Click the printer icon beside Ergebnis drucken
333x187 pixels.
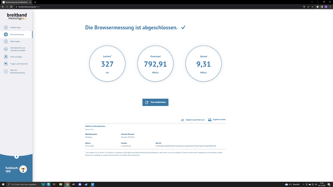(210, 120)
